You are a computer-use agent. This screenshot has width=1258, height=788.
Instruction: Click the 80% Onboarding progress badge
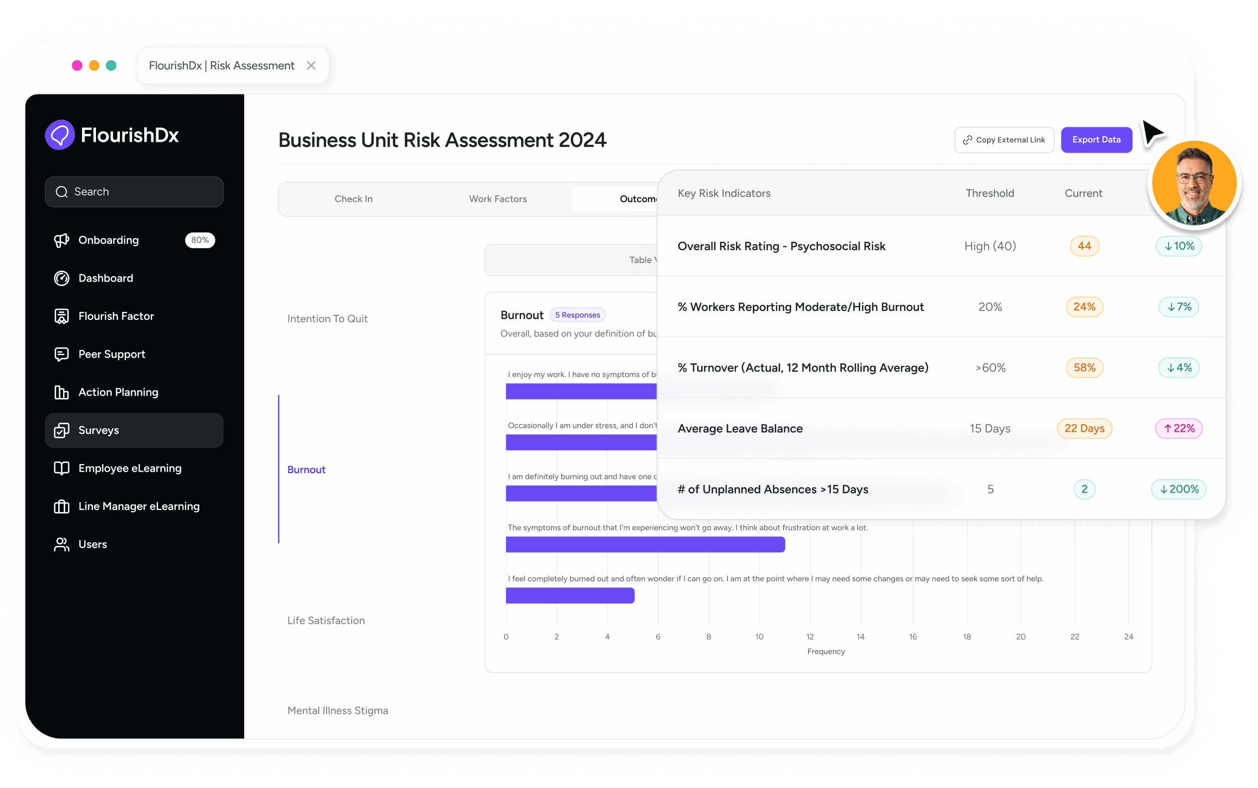200,240
